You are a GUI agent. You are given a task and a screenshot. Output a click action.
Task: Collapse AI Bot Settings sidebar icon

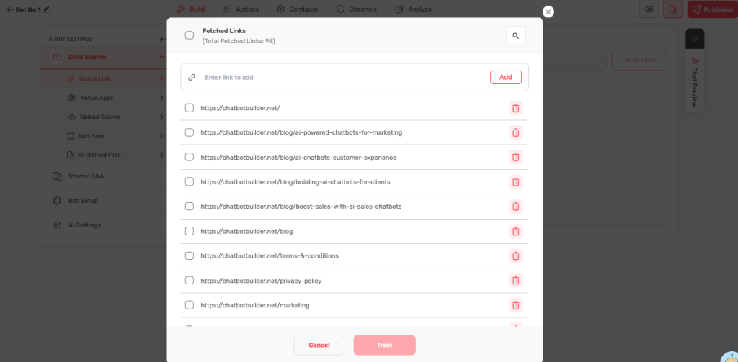[163, 39]
